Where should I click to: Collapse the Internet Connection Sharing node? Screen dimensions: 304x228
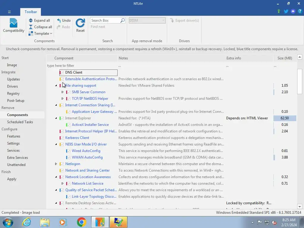[x=56, y=105]
